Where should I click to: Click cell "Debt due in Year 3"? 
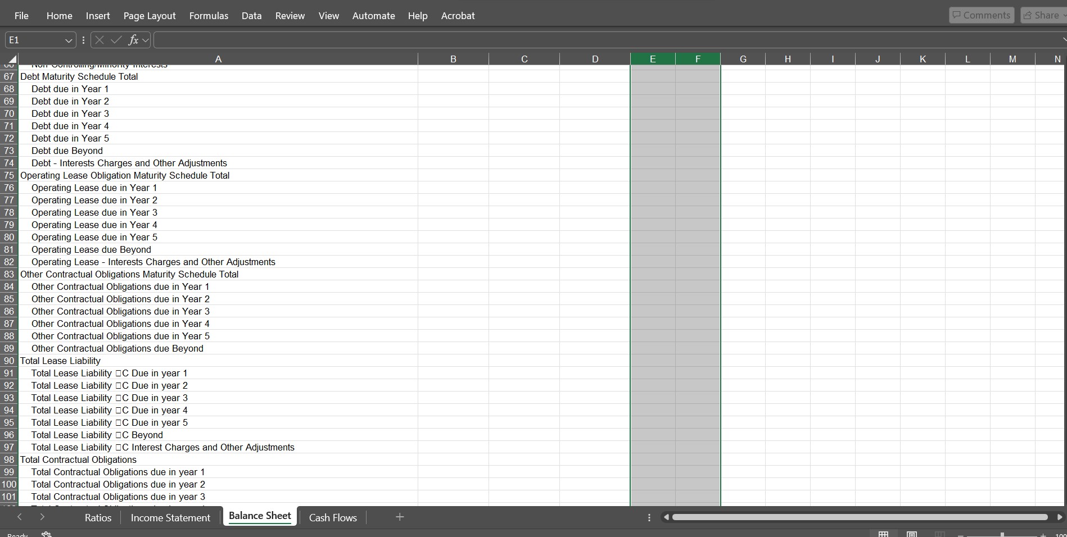click(218, 113)
